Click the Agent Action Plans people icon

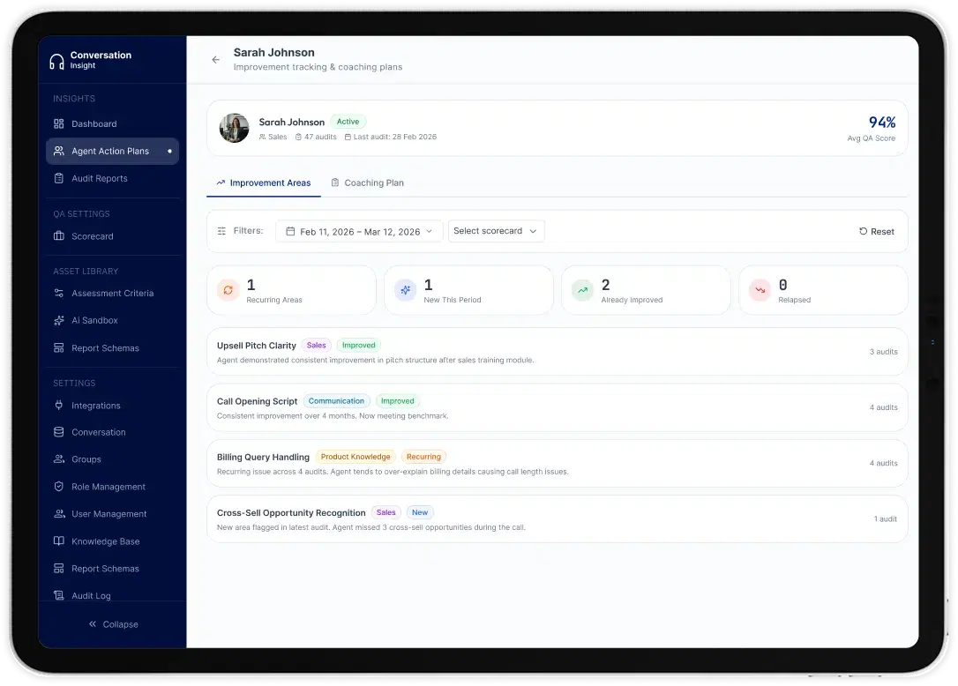(x=58, y=151)
